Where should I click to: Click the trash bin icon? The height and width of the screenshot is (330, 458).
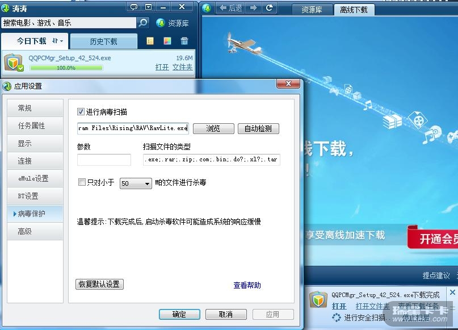point(184,41)
